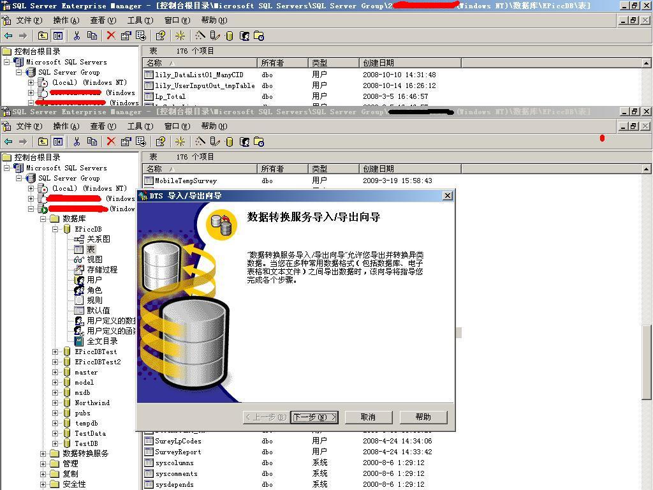Click Back arrow in upper window toolbar
Image resolution: width=653 pixels, height=490 pixels.
pos(8,36)
